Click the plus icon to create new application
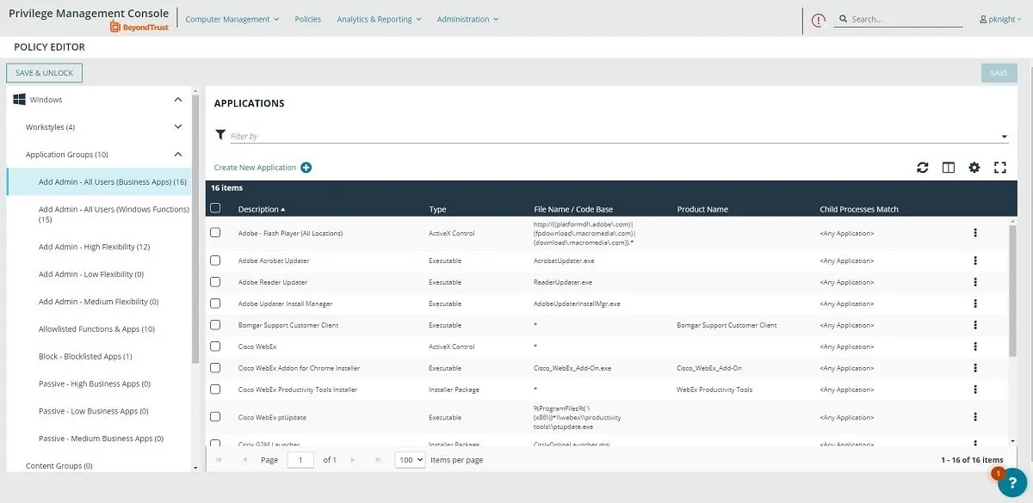 [x=306, y=168]
